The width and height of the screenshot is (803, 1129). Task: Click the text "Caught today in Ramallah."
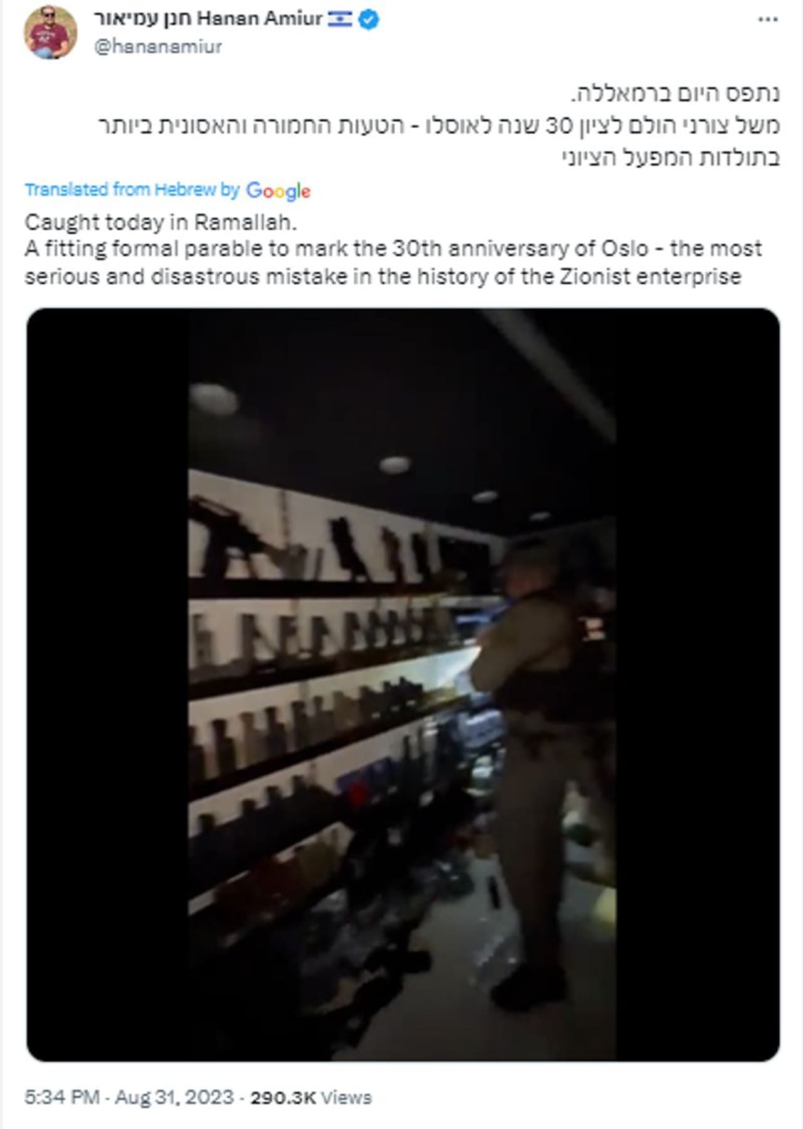coord(161,222)
